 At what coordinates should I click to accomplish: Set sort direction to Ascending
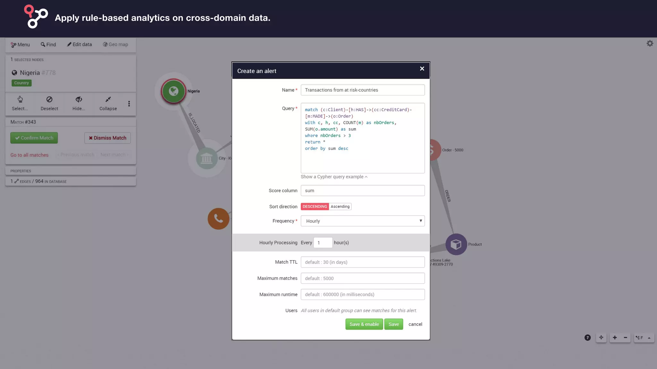click(x=340, y=207)
